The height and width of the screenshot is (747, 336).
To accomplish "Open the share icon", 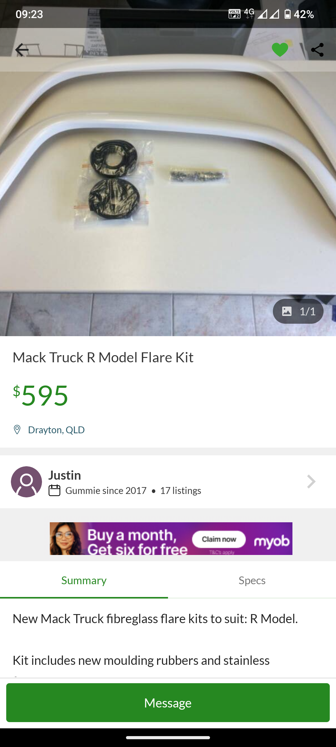I will [x=317, y=50].
